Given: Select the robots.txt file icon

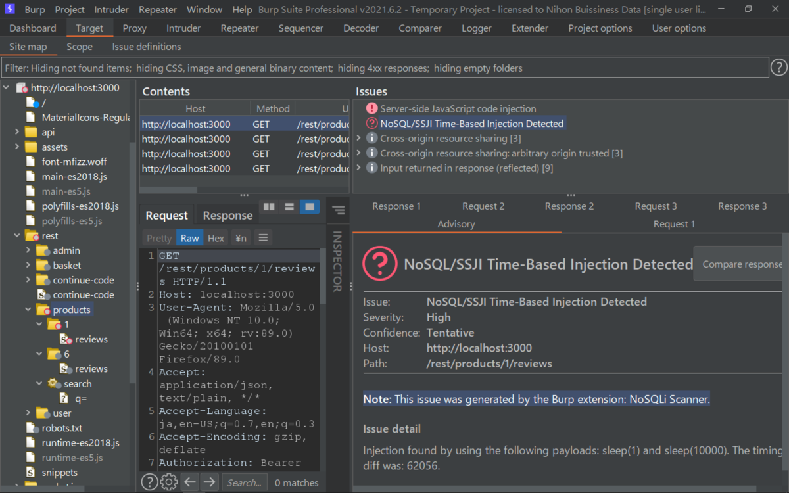Looking at the screenshot, I should point(31,427).
